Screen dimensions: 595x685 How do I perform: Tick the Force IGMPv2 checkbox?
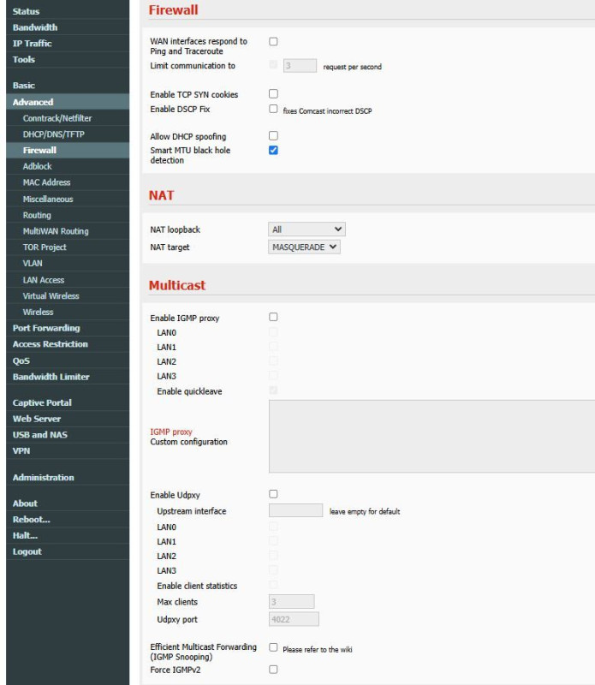[x=273, y=670]
